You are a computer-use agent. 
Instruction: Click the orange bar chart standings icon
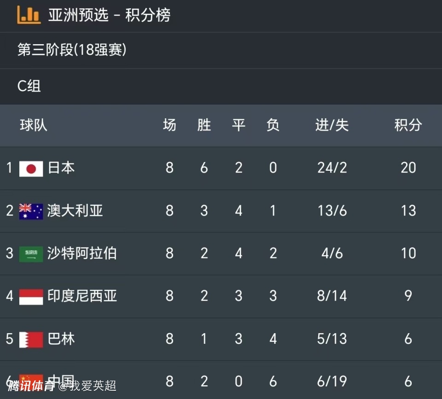(29, 15)
